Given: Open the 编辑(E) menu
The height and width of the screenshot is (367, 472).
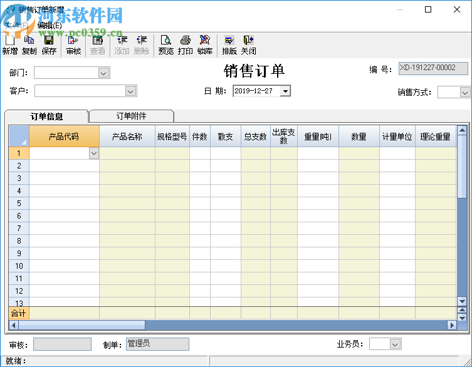Looking at the screenshot, I should click(x=50, y=26).
